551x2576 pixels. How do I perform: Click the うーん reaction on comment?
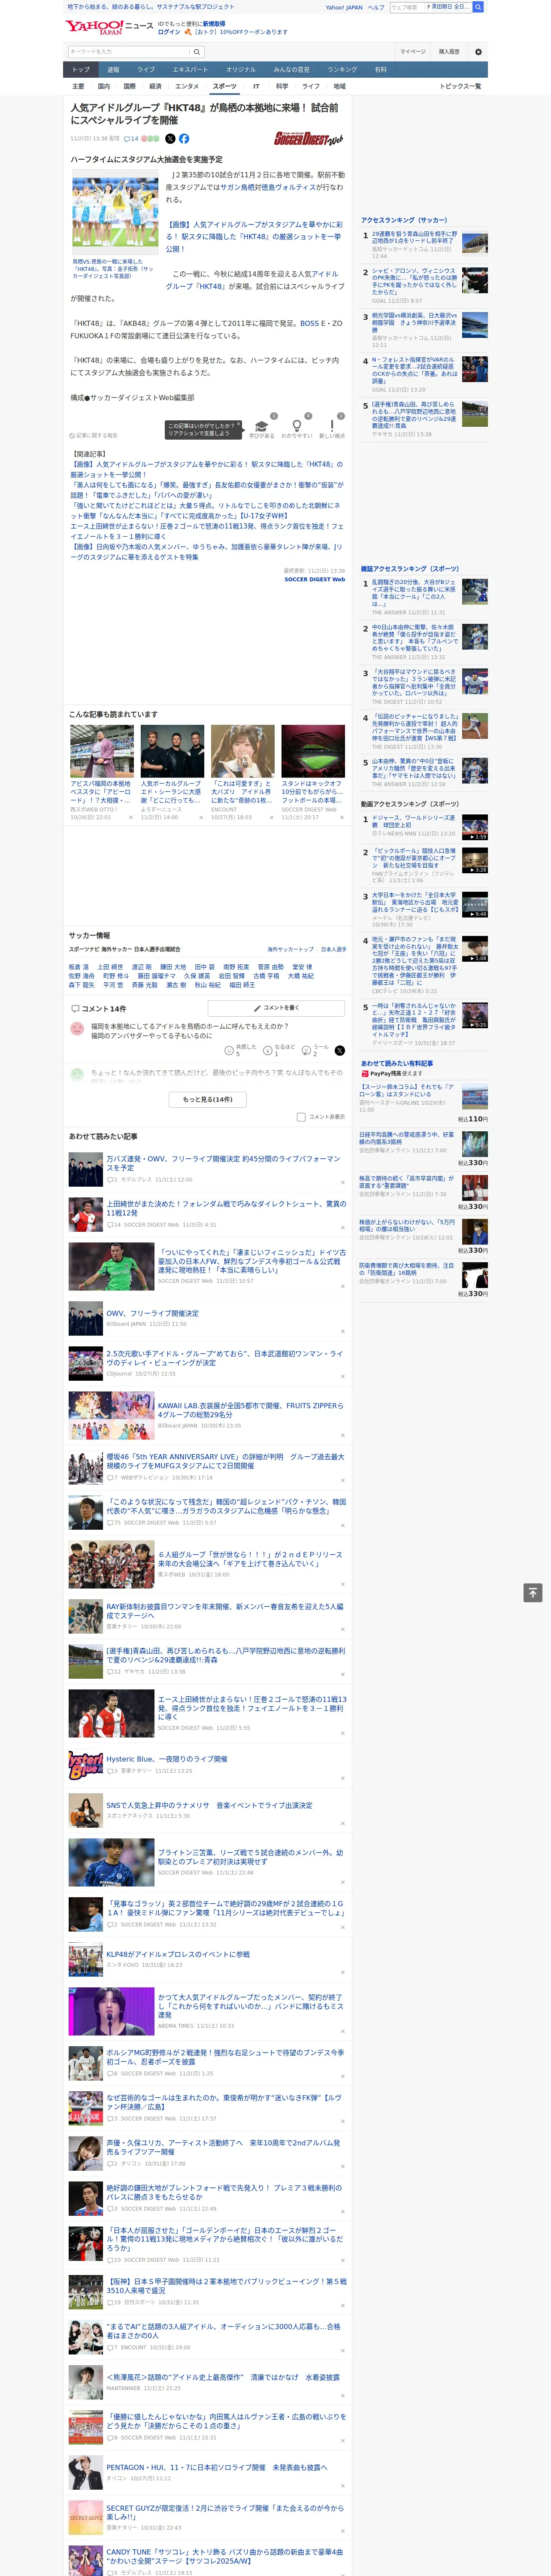(x=316, y=1050)
